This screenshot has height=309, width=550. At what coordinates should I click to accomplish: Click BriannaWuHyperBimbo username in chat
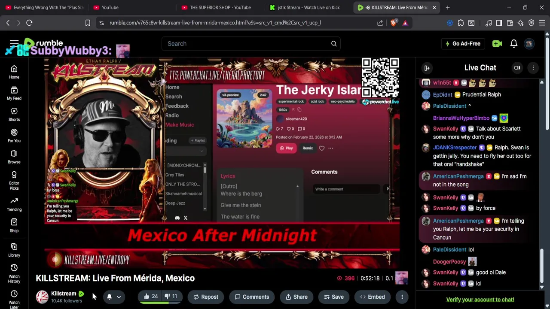pyautogui.click(x=461, y=118)
